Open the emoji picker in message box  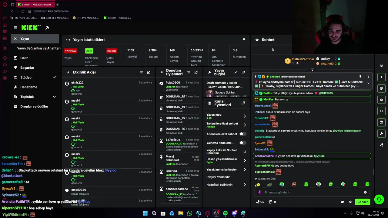(x=365, y=192)
